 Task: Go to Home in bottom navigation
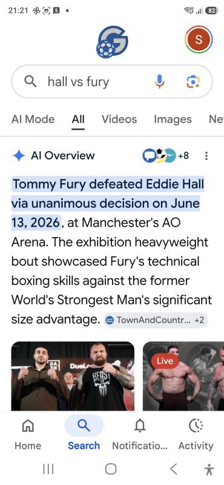coord(28,433)
